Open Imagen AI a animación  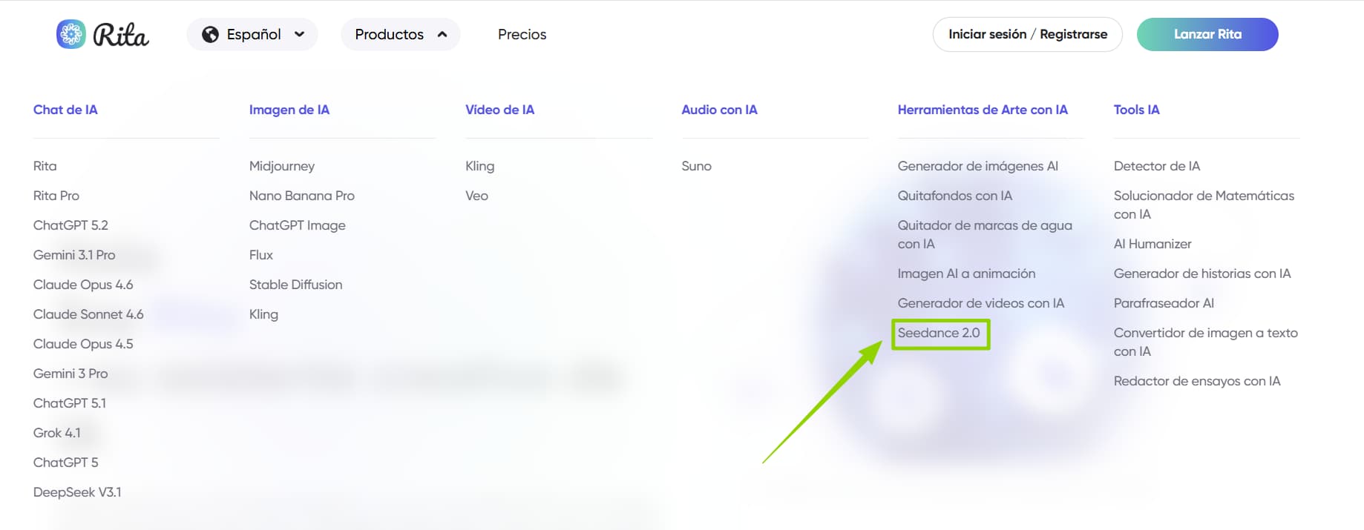click(x=966, y=274)
